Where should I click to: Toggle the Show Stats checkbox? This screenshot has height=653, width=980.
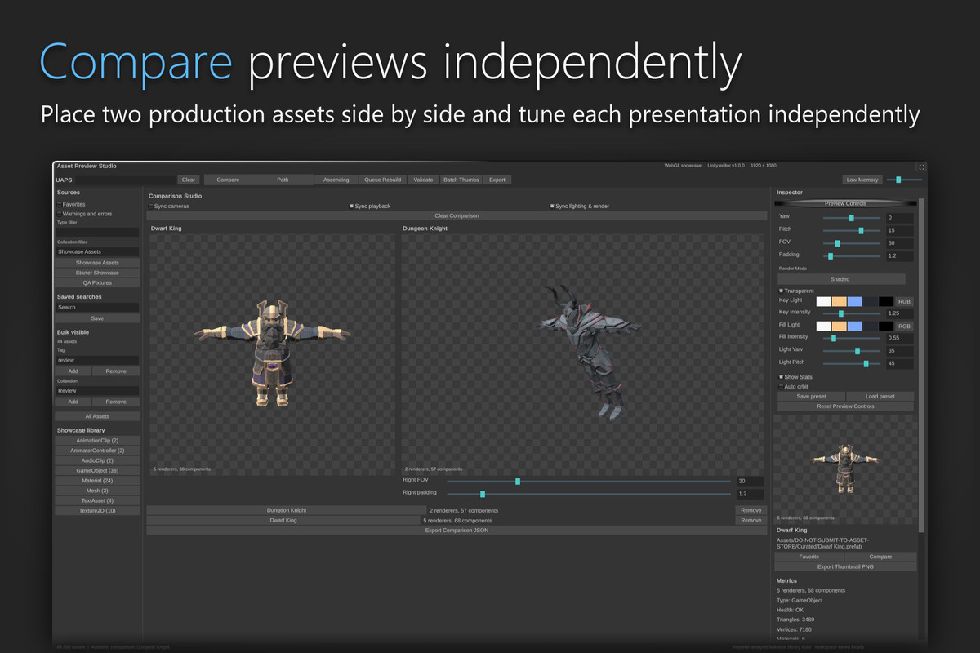point(782,377)
